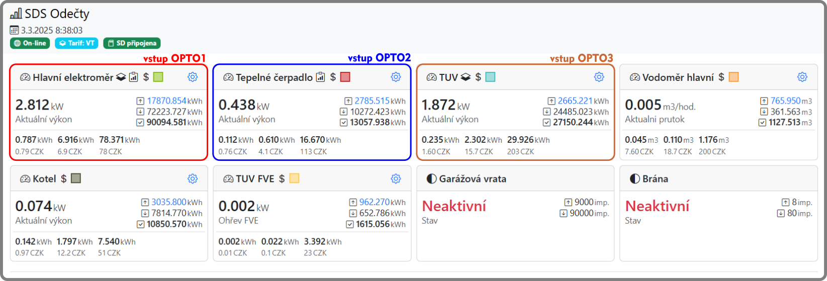Open the 765.950 m3 reading link
827x281 pixels.
click(785, 101)
